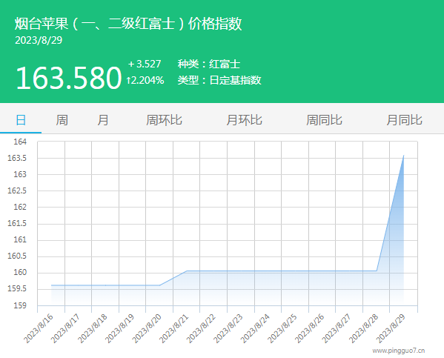Click the 种类：红富士 label
444x358 pixels.
coord(209,64)
